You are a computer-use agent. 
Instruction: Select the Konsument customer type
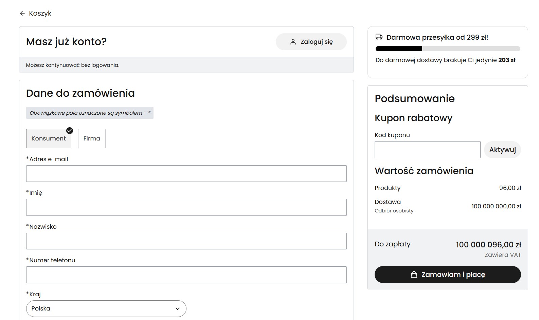pos(49,138)
